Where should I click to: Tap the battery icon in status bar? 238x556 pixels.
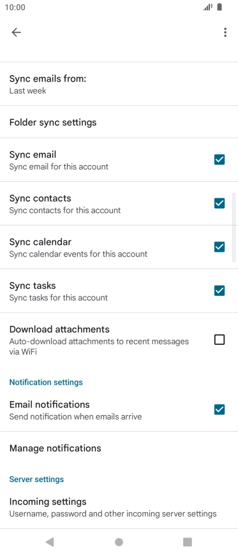pos(219,7)
